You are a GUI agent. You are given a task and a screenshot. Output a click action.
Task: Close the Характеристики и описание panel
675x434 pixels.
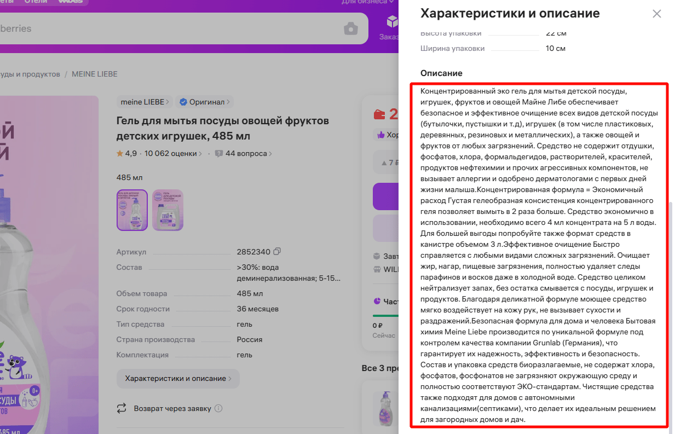click(657, 14)
